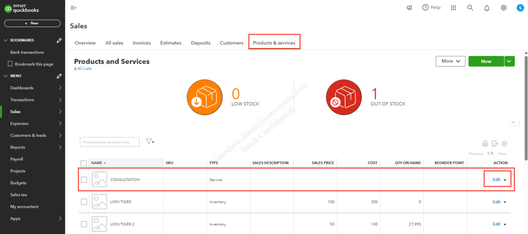Open Help from the top bar
This screenshot has width=528, height=234.
431,7
